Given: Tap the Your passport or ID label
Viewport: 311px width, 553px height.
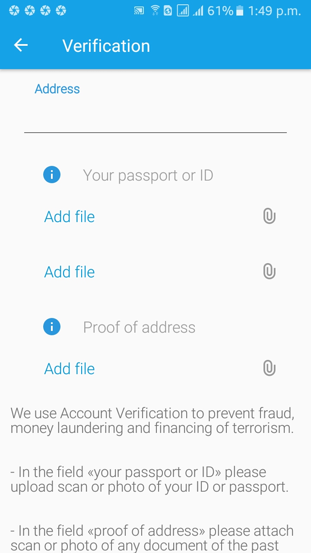Looking at the screenshot, I should (x=148, y=175).
